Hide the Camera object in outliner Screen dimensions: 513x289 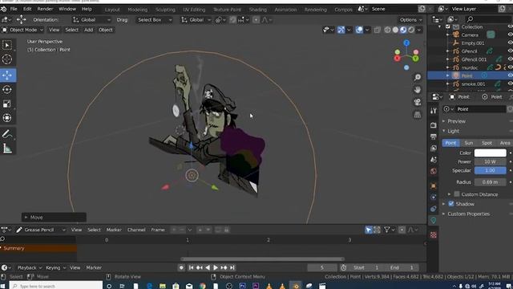point(510,35)
